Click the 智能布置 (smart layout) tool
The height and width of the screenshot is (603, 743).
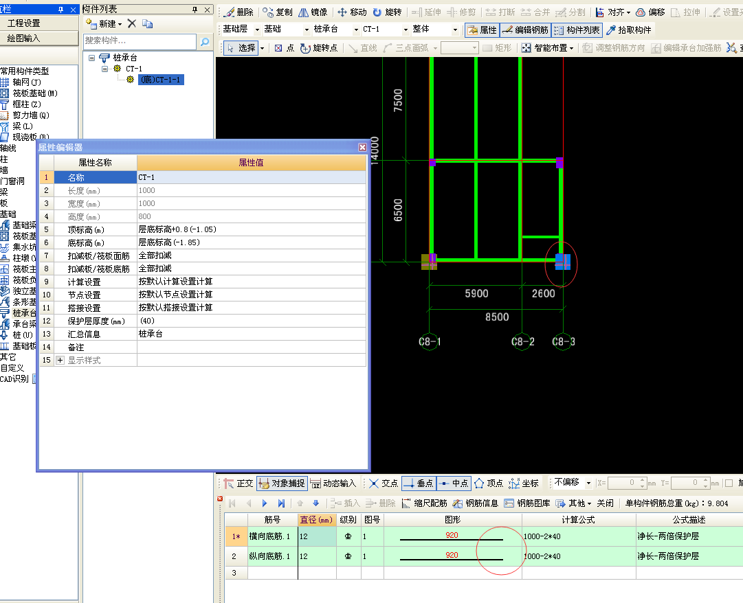click(547, 48)
